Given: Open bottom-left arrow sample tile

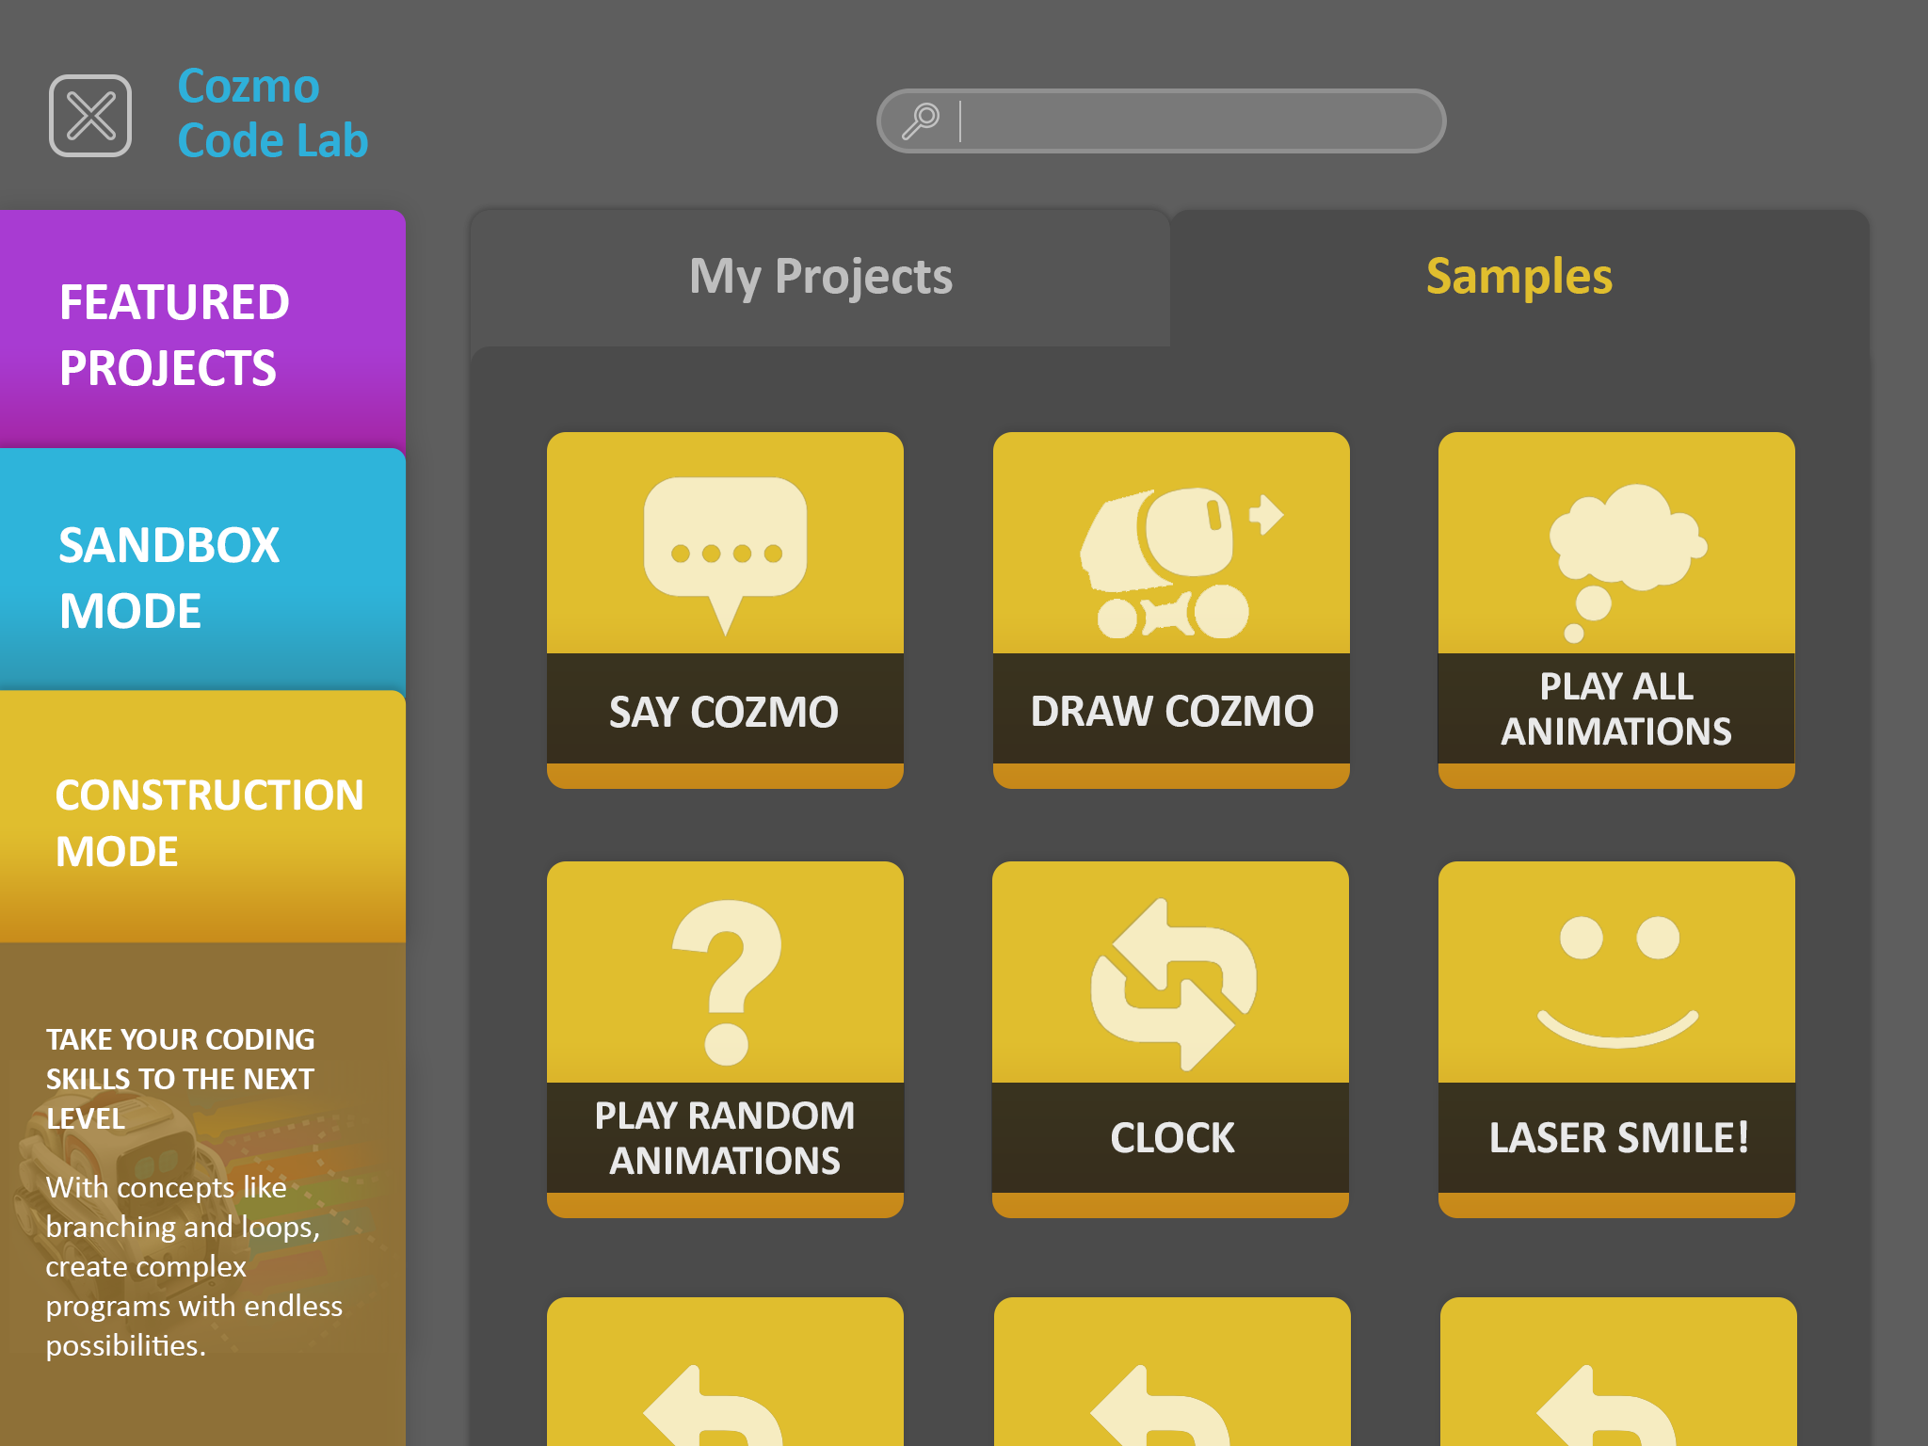Looking at the screenshot, I should tap(725, 1372).
